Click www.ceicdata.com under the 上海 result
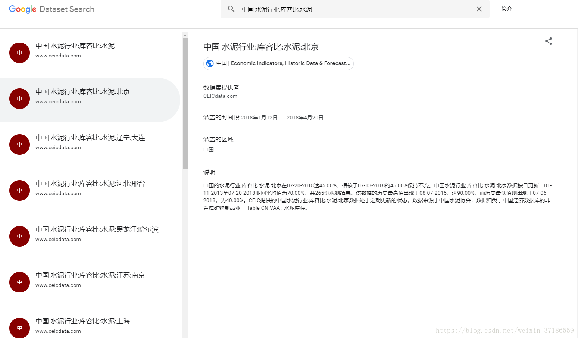The width and height of the screenshot is (578, 338). click(x=58, y=331)
